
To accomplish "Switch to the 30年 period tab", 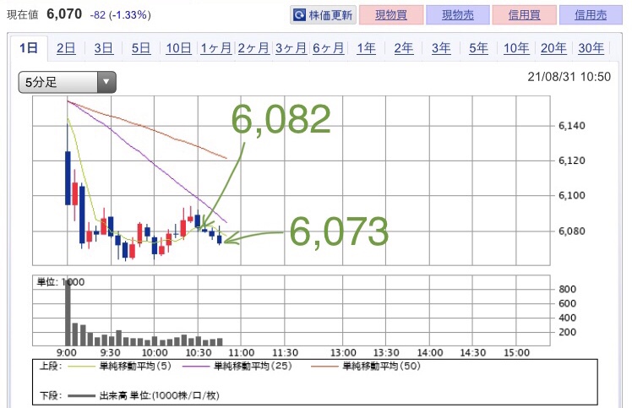I will tap(591, 48).
